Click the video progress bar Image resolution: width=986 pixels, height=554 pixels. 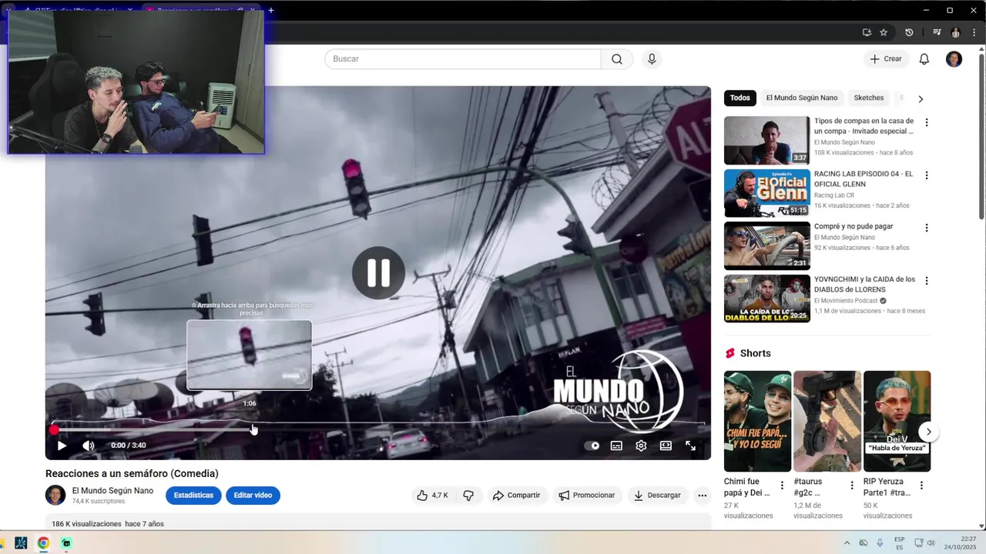point(378,429)
